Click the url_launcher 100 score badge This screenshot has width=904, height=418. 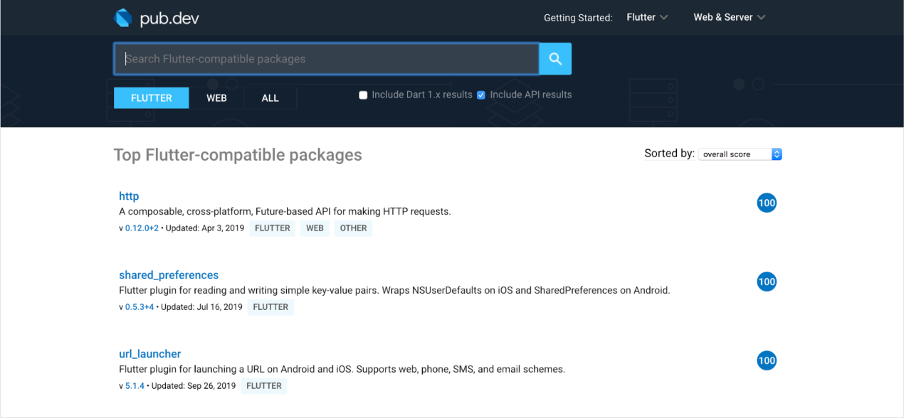click(767, 361)
